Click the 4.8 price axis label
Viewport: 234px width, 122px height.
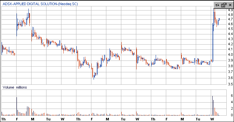tap(230, 15)
